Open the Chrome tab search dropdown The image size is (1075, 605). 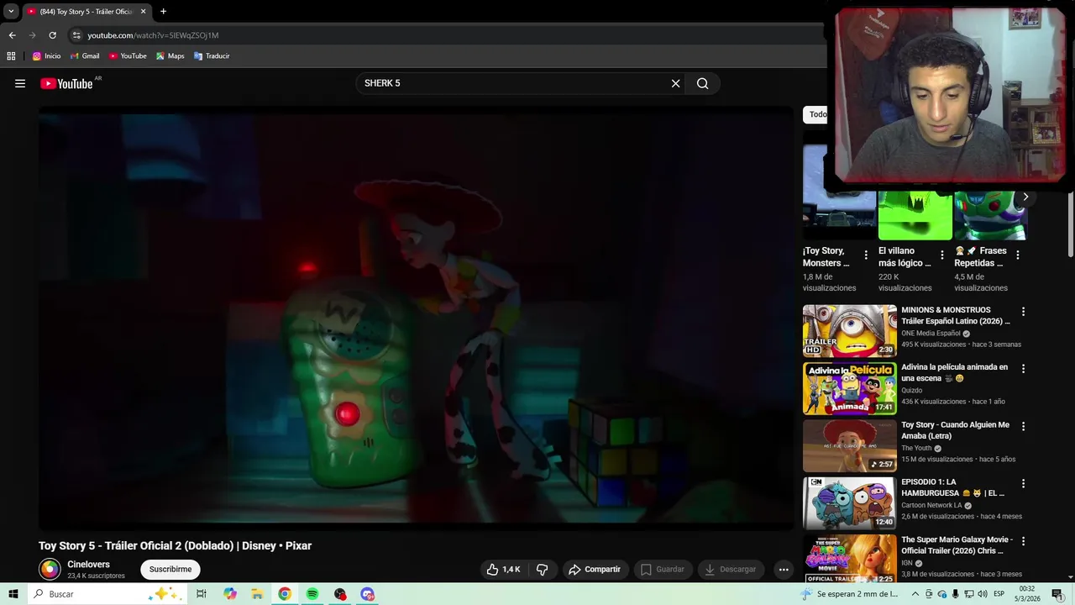[11, 12]
